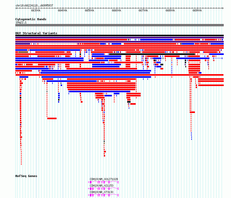Select the brown variant segment near the left edge
Image resolution: width=231 pixels, height=198 pixels.
point(23,52)
